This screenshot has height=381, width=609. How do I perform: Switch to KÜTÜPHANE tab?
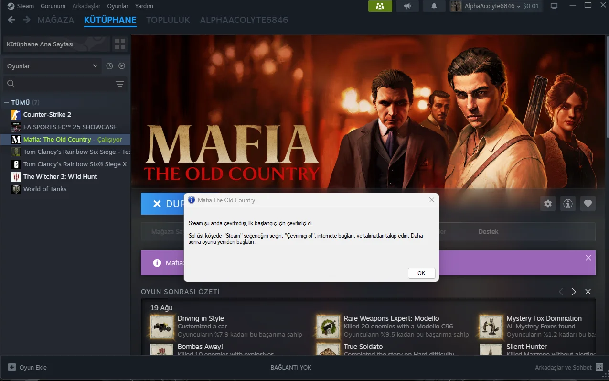coord(110,20)
